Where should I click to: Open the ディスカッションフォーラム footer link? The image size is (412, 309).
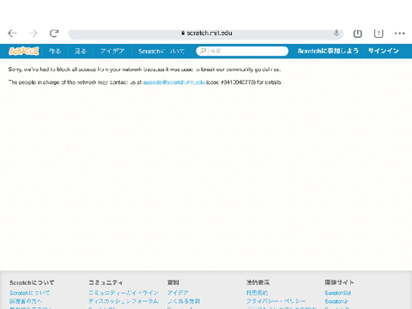point(124,301)
